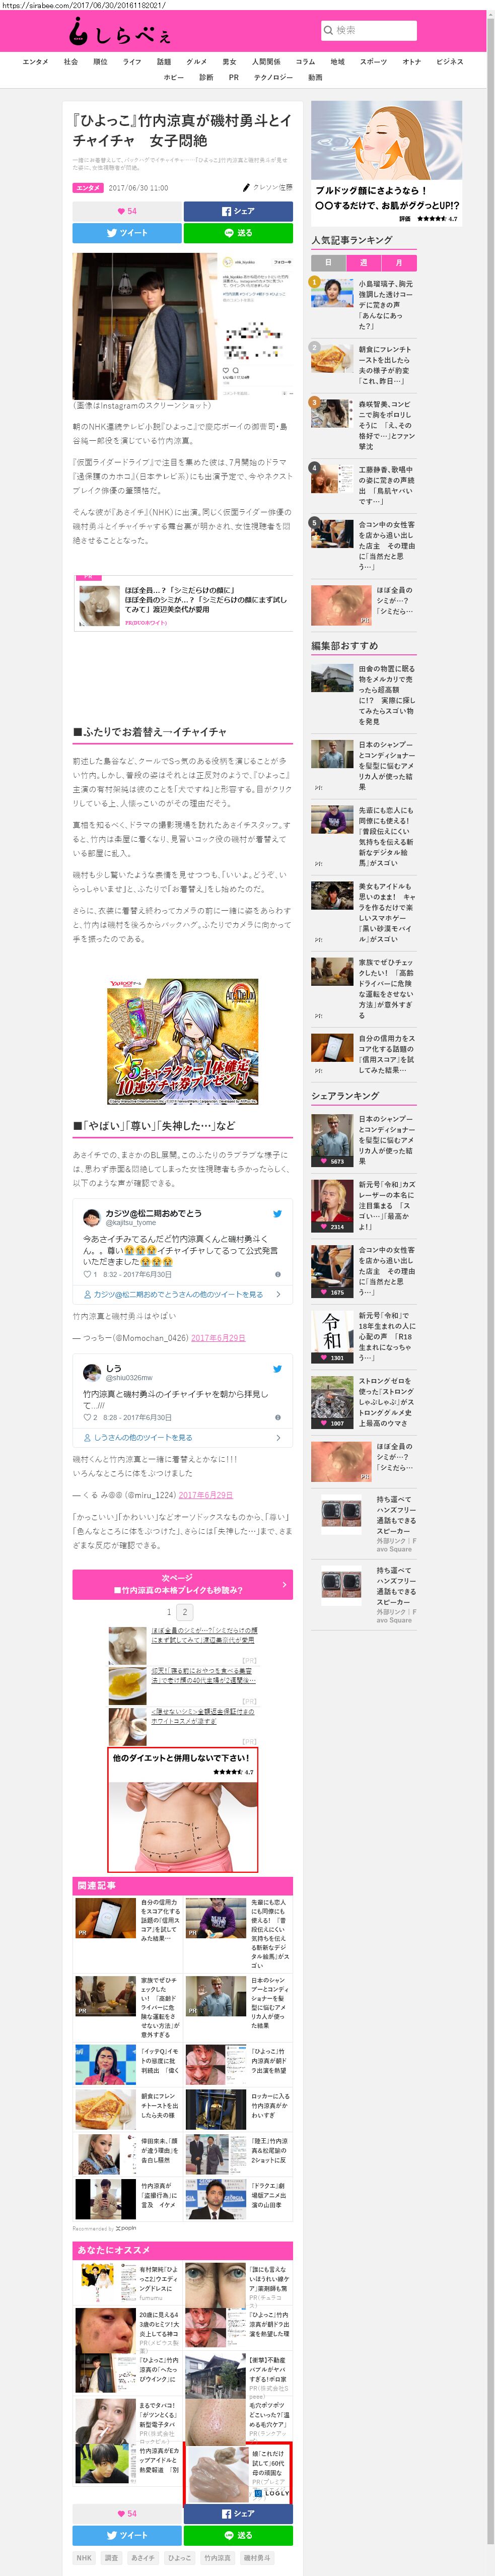Tweet the article using the top Twitter button
The image size is (495, 2576).
coord(127,233)
